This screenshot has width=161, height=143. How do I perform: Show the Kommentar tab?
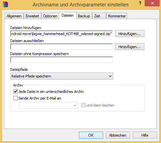pos(117,16)
